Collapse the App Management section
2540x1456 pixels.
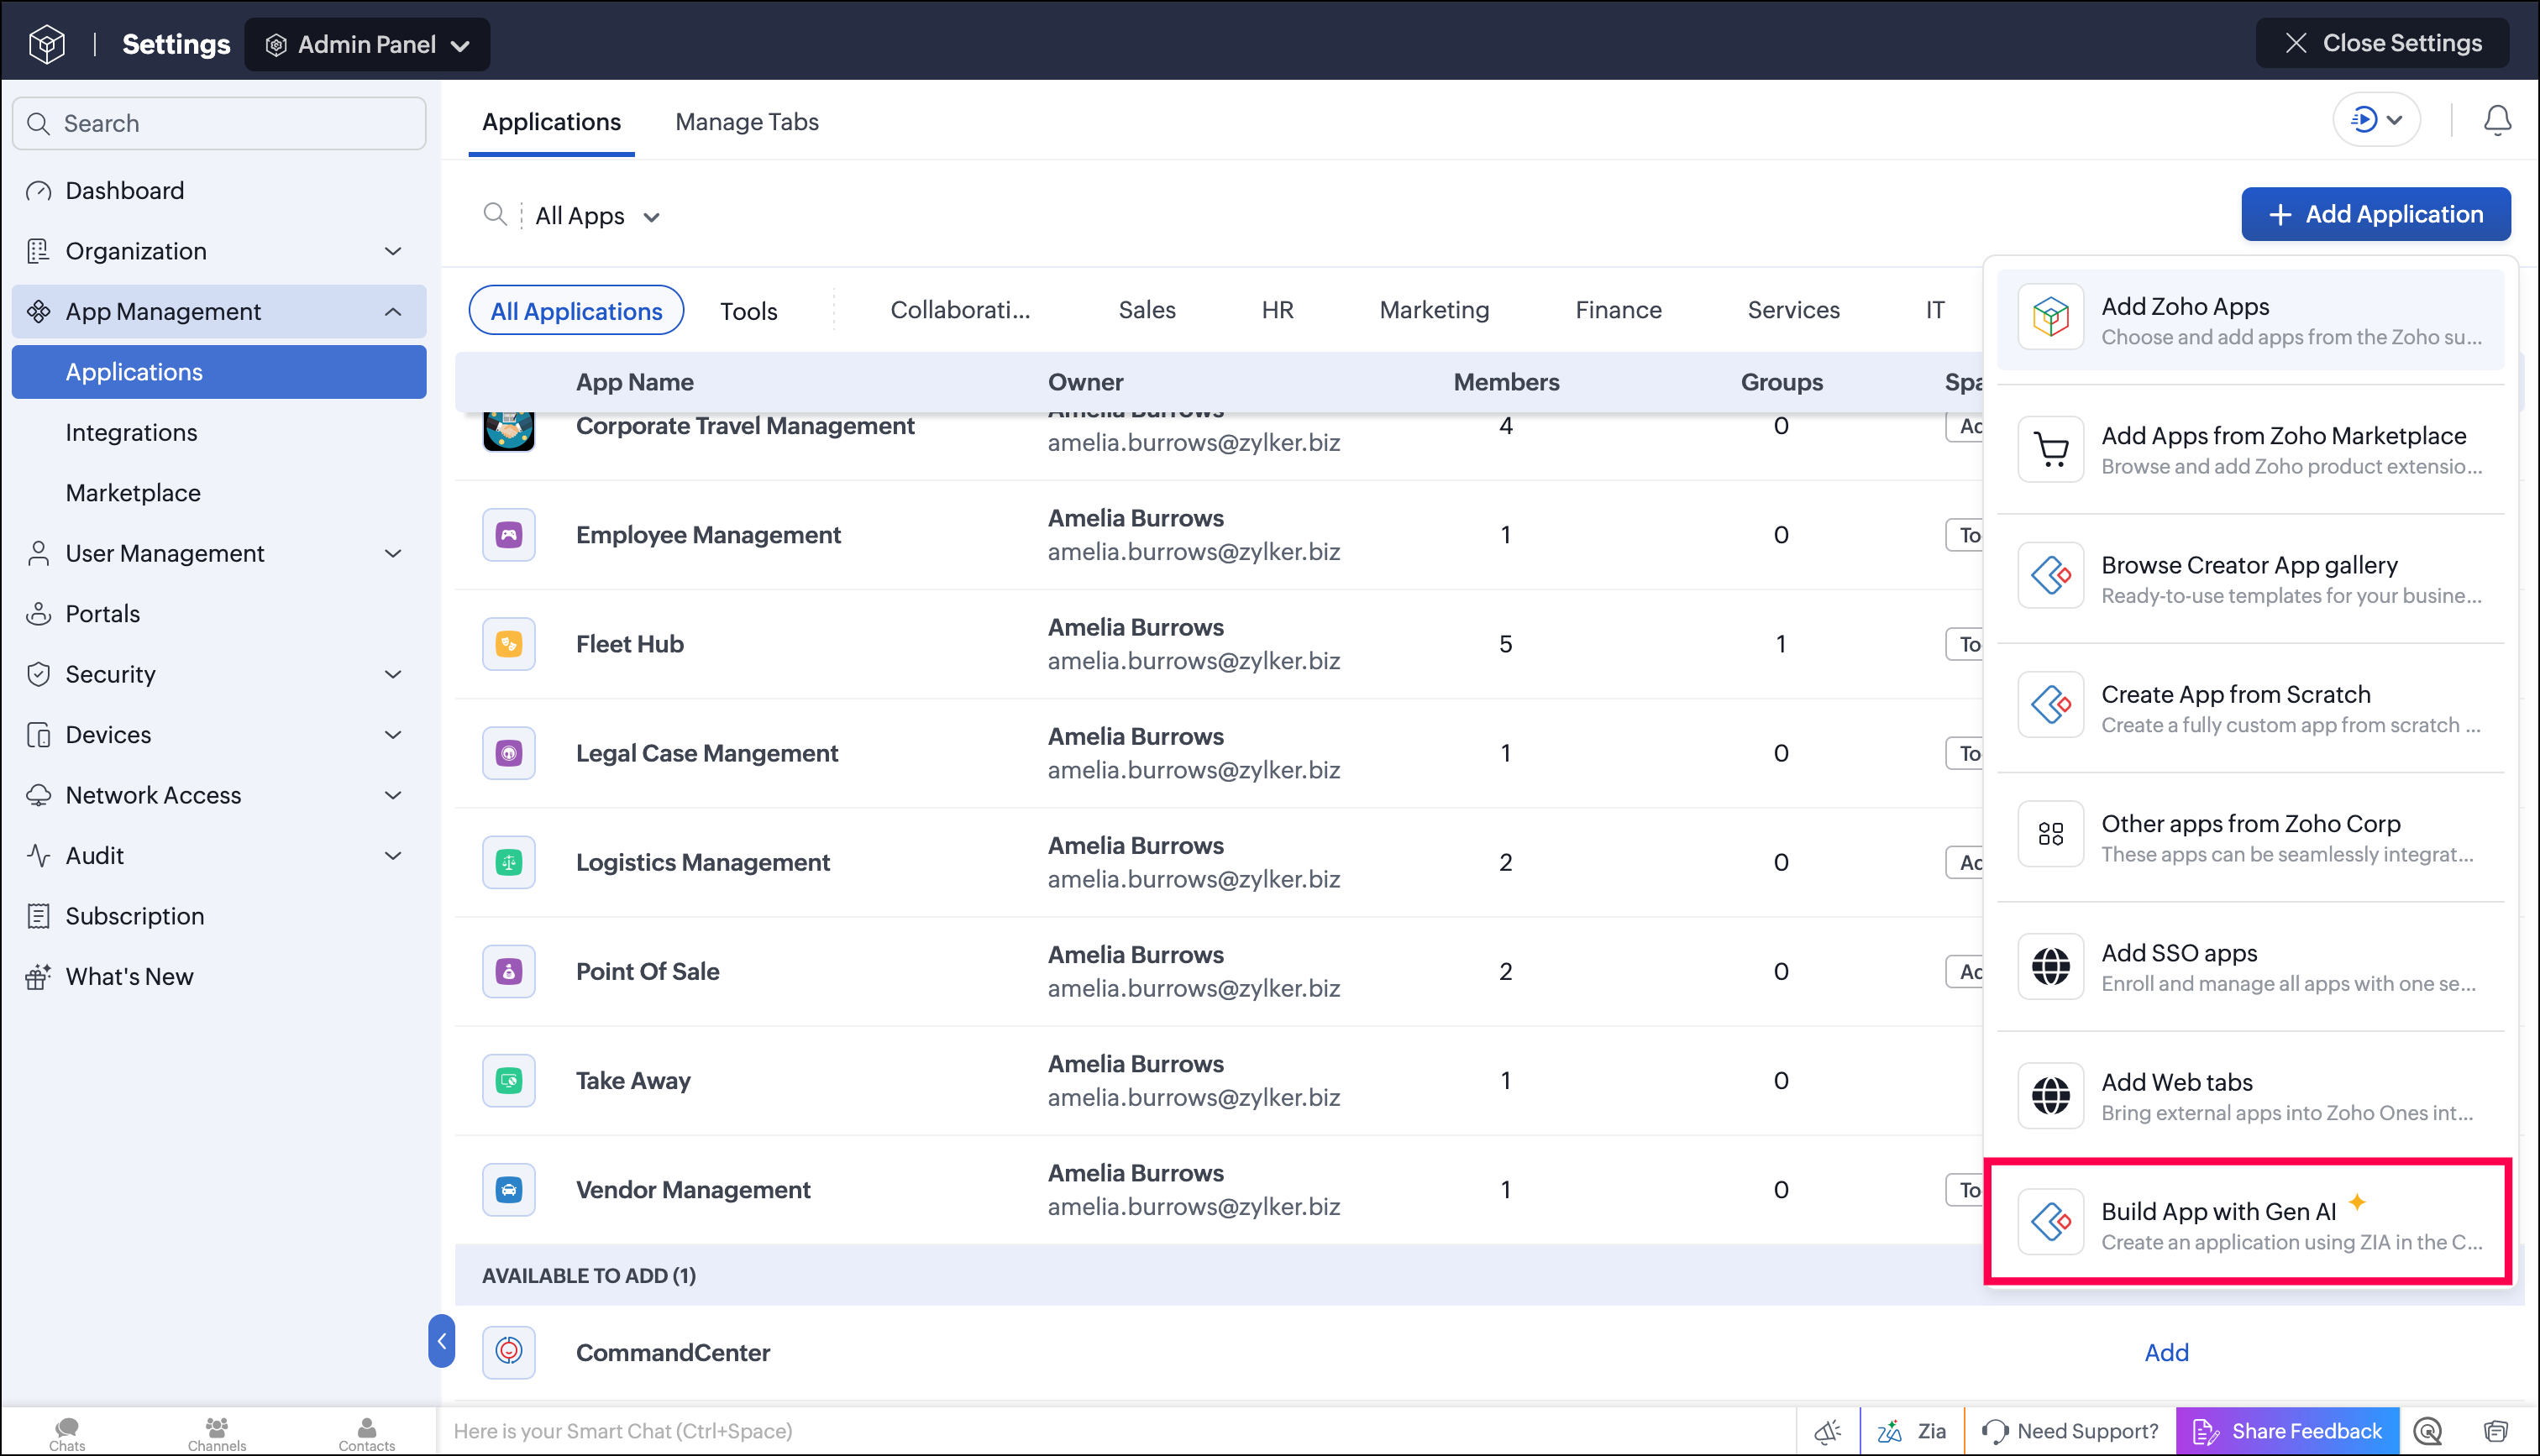tap(219, 311)
